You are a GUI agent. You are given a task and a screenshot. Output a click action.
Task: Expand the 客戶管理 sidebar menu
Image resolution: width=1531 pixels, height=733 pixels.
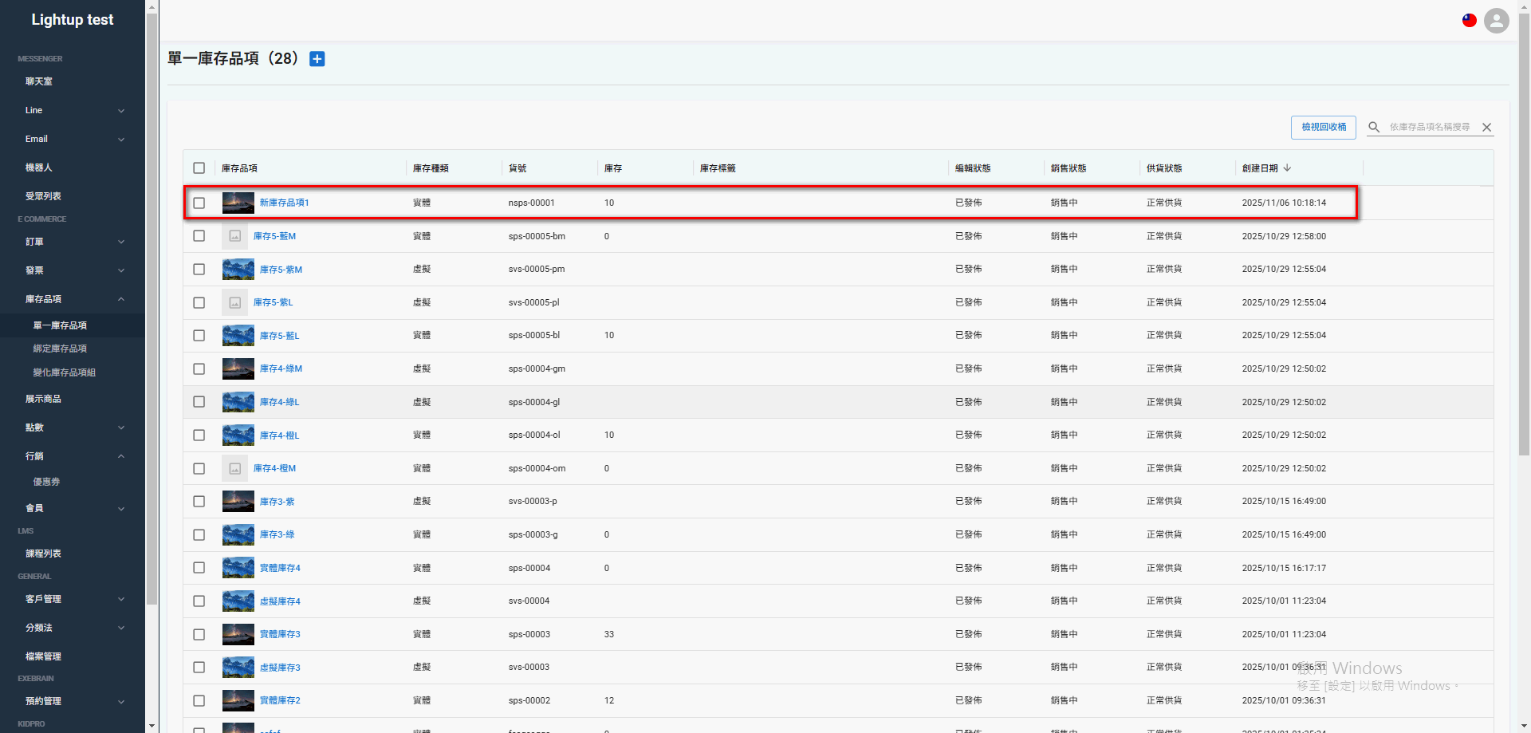coord(73,599)
